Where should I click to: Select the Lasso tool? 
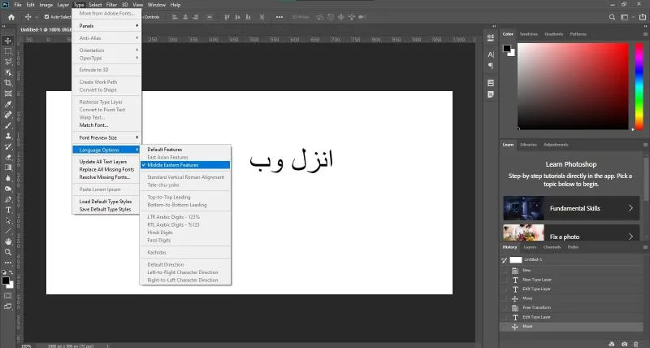(x=8, y=62)
